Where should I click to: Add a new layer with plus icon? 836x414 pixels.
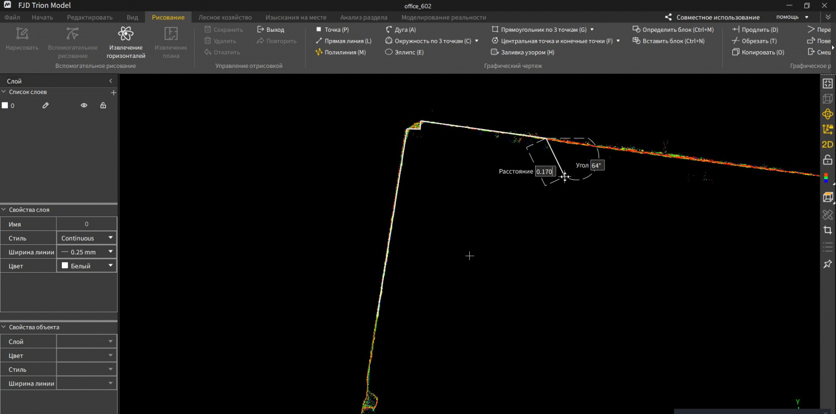114,92
